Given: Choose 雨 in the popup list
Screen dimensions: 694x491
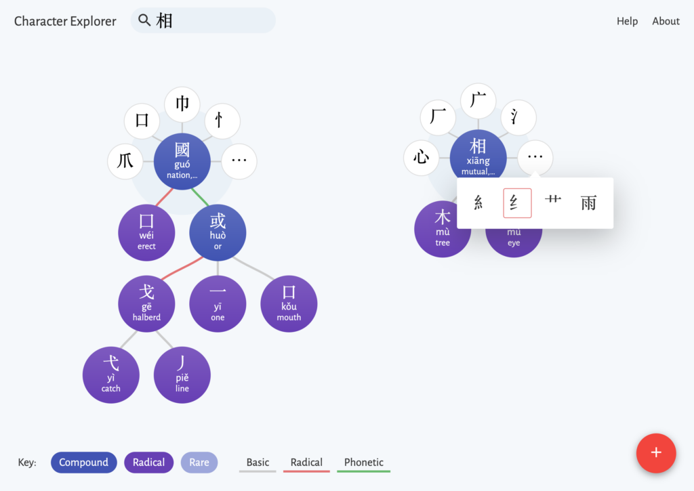Looking at the screenshot, I should [589, 203].
